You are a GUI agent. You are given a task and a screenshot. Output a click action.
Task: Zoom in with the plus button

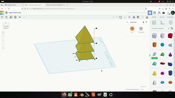pos(3,40)
